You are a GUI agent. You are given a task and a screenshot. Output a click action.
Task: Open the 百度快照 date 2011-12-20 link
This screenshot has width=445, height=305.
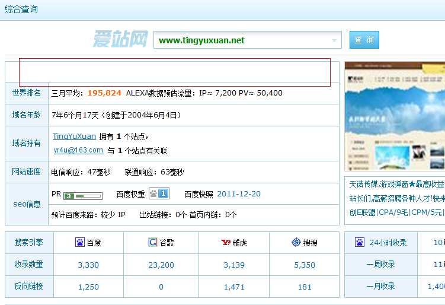pyautogui.click(x=239, y=194)
